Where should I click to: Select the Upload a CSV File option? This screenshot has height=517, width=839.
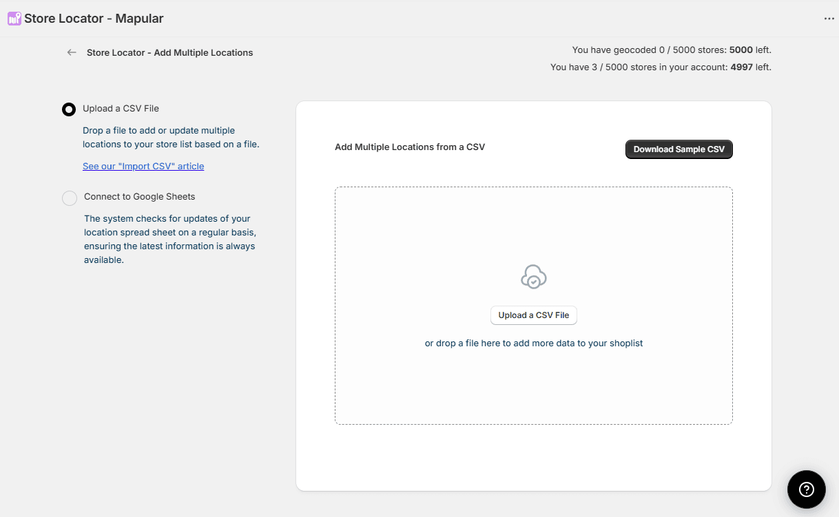click(68, 109)
